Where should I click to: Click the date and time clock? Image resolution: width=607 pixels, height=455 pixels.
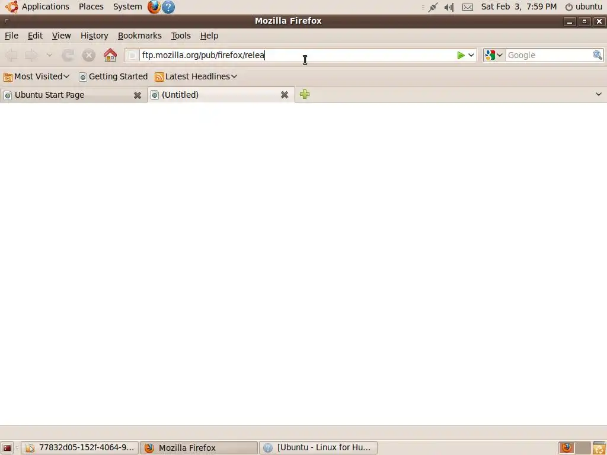pos(519,7)
